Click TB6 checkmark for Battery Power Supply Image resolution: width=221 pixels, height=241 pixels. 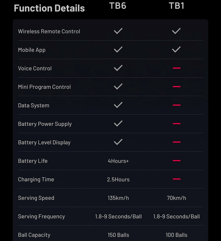[x=118, y=124]
